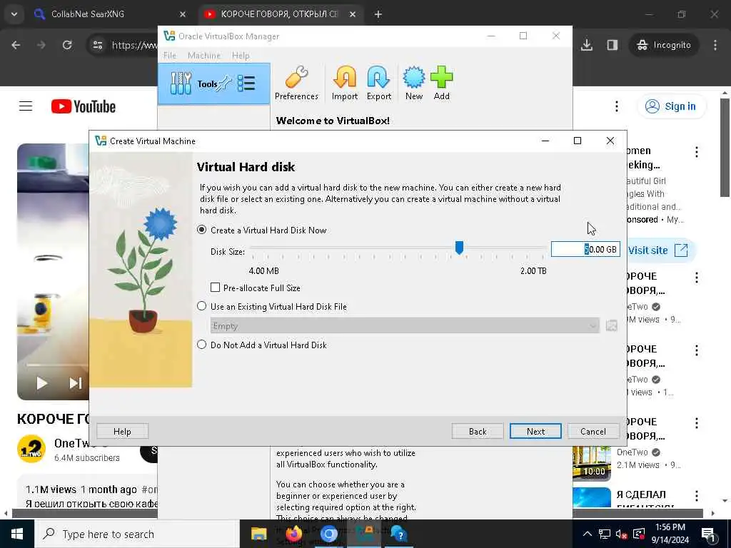
Task: Open Firefox from taskbar
Action: coord(293,534)
